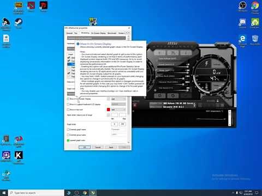Select the highlighted graph row in list
This screenshot has width=262, height=196.
pos(71,64)
